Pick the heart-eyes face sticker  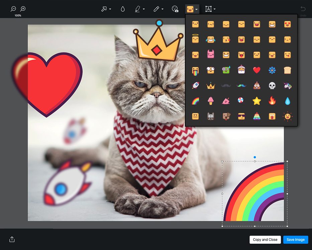click(287, 24)
